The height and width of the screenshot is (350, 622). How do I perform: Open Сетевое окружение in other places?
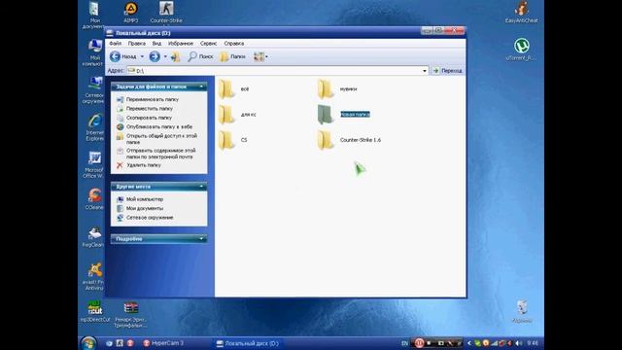(x=150, y=218)
